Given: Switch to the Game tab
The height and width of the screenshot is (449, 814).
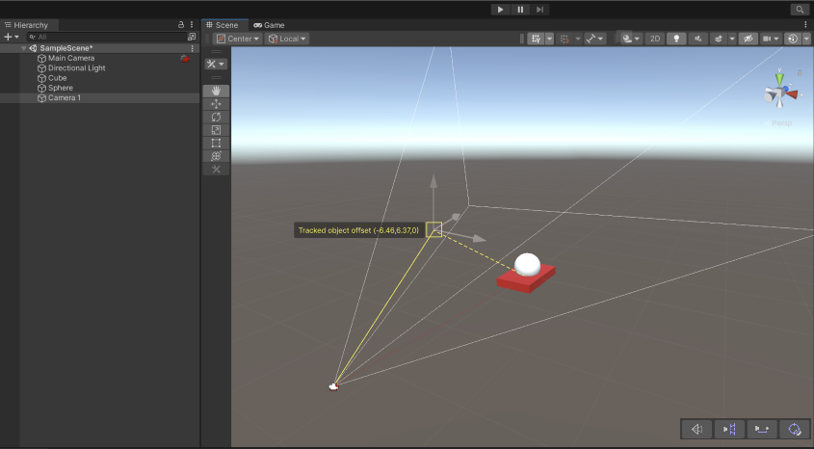Looking at the screenshot, I should 269,25.
